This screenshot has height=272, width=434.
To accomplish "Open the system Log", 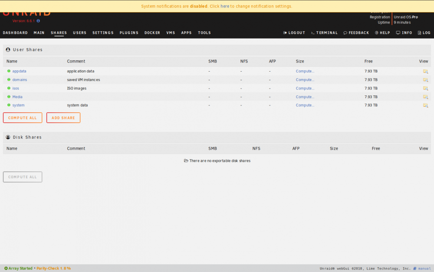I will 424,33.
